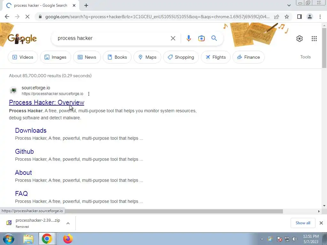Switch to the Maps results tab

[147, 57]
